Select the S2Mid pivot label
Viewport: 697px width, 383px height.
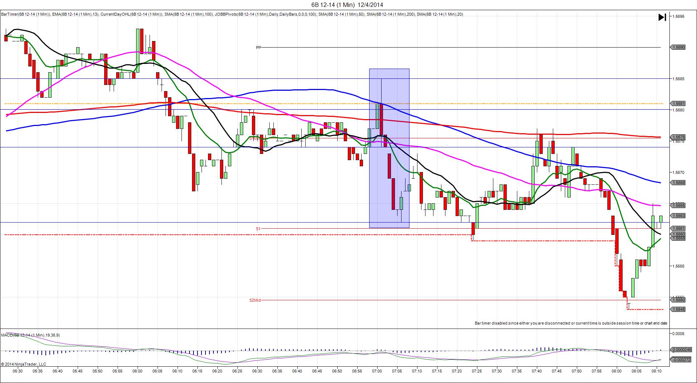(255, 300)
